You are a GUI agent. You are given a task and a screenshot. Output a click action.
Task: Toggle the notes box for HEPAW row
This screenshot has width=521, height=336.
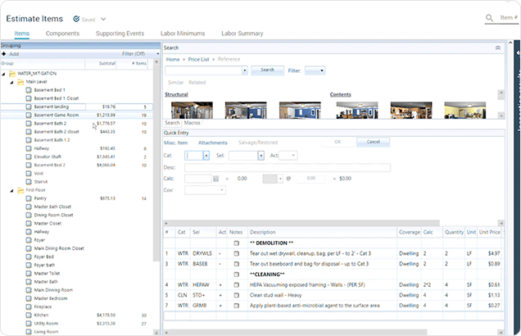237,284
